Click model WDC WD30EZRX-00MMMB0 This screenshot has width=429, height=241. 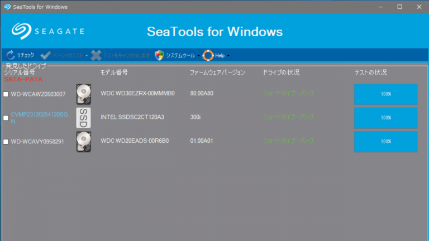point(137,94)
